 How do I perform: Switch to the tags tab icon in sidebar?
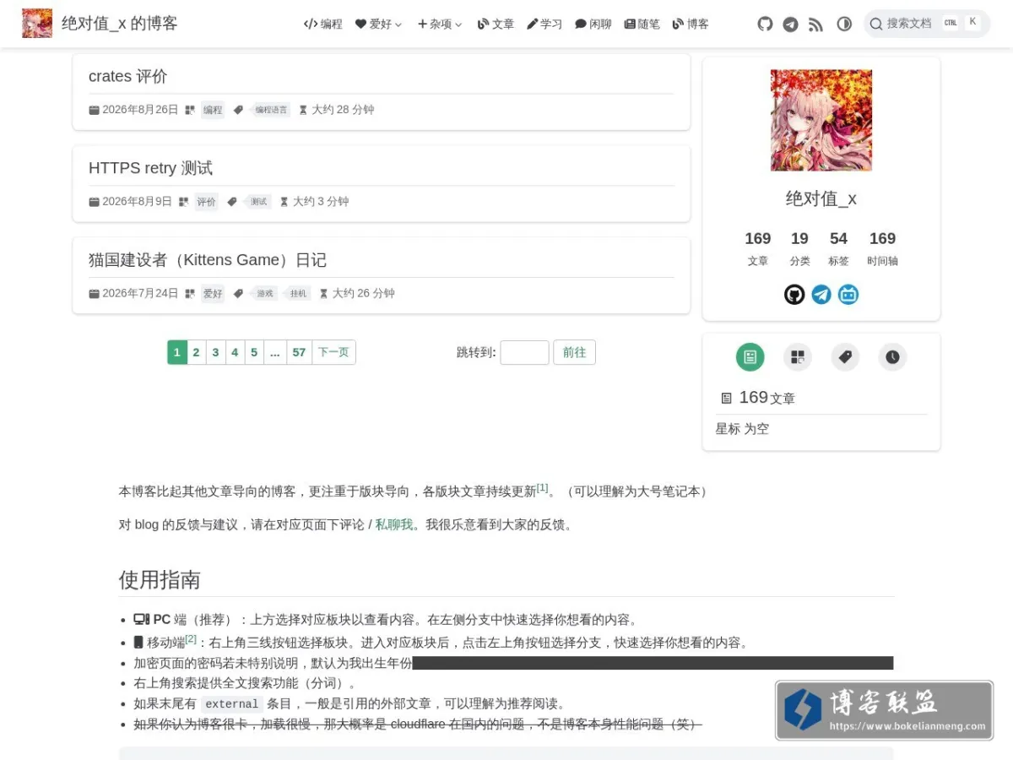click(x=845, y=357)
